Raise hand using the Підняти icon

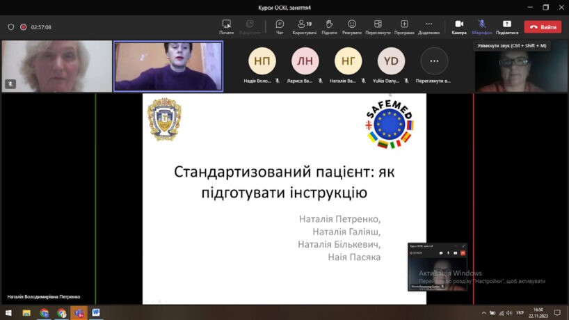click(328, 26)
